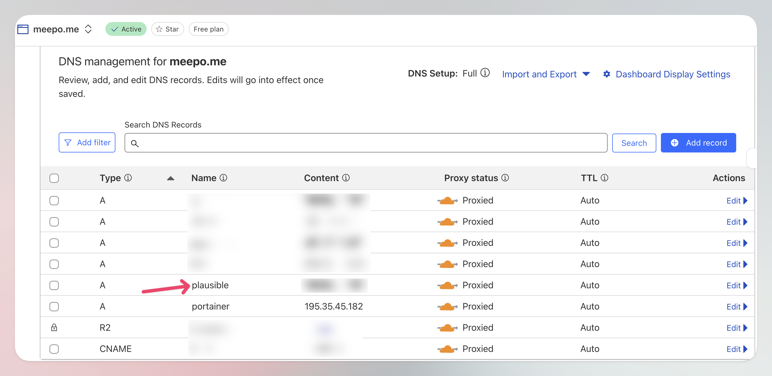Click the Search button

click(634, 143)
